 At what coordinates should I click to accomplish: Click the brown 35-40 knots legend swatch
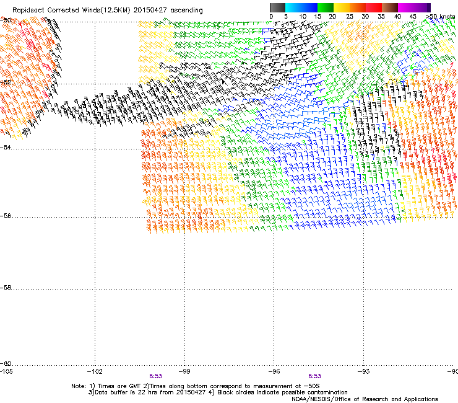[x=390, y=7]
